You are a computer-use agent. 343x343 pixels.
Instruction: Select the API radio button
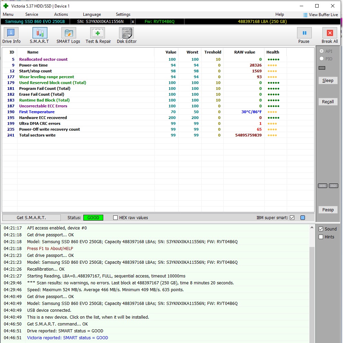[x=322, y=51]
